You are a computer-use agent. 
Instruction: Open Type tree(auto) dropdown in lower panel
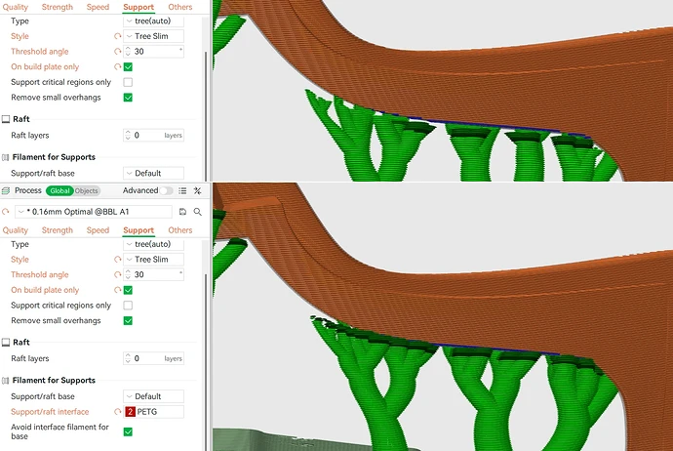click(x=154, y=244)
